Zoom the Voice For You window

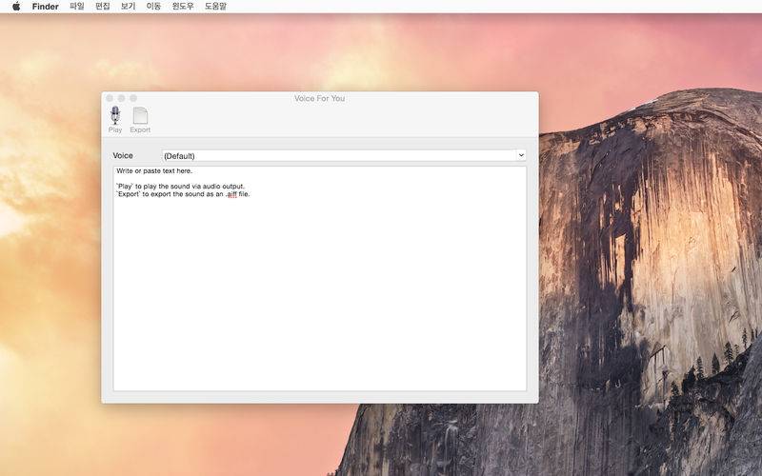(x=133, y=98)
